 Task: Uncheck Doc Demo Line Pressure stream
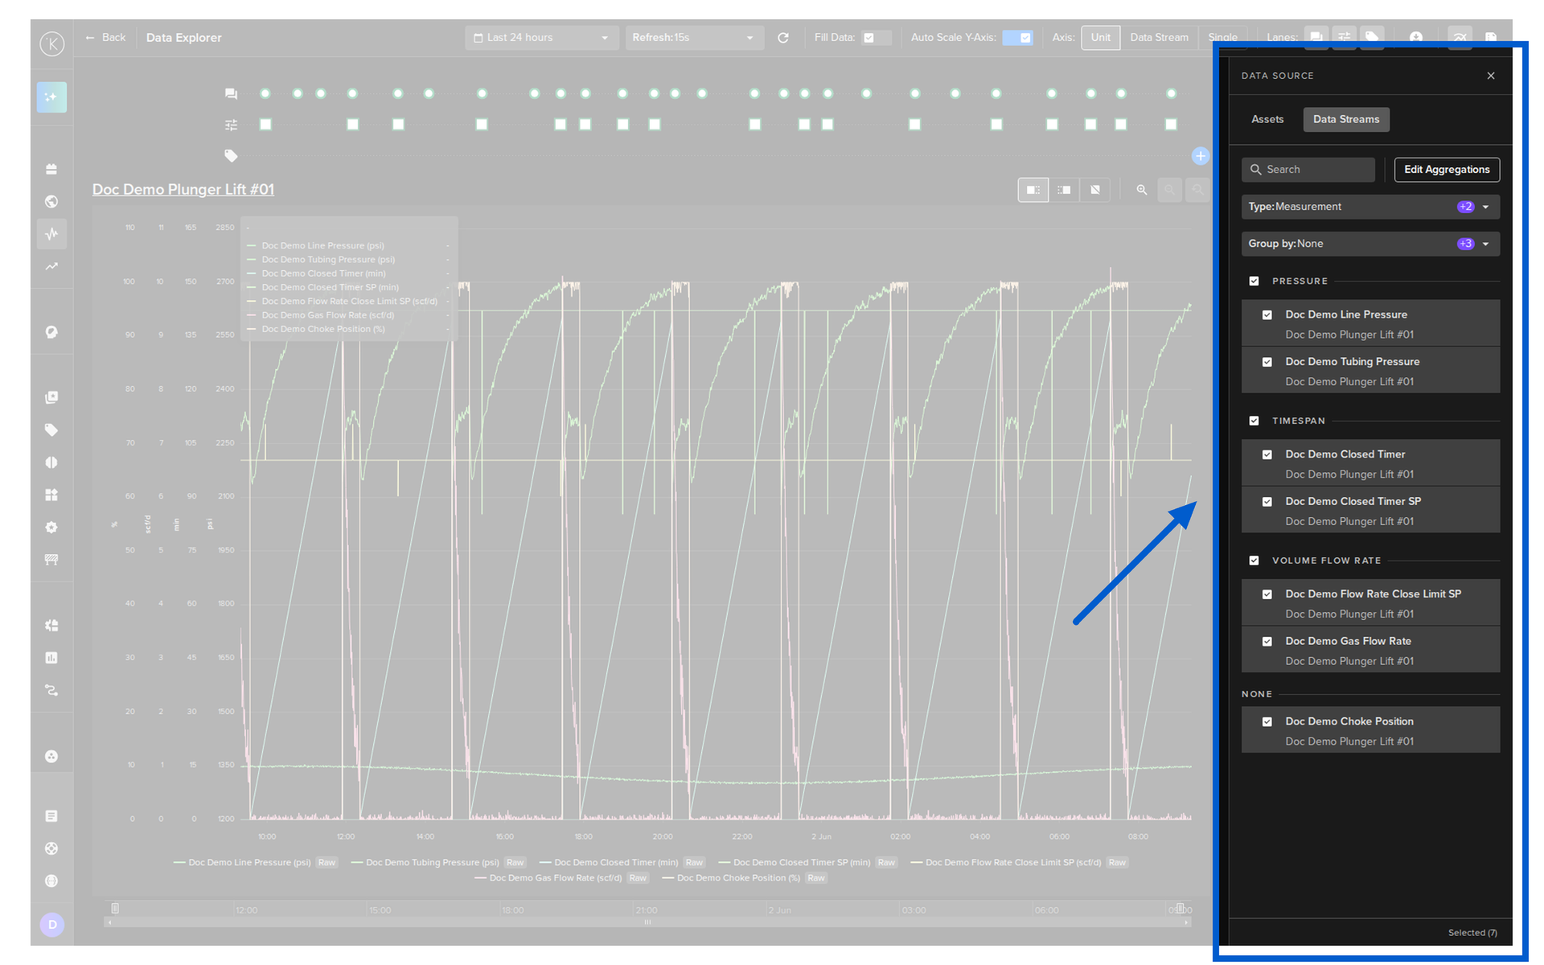1267,315
